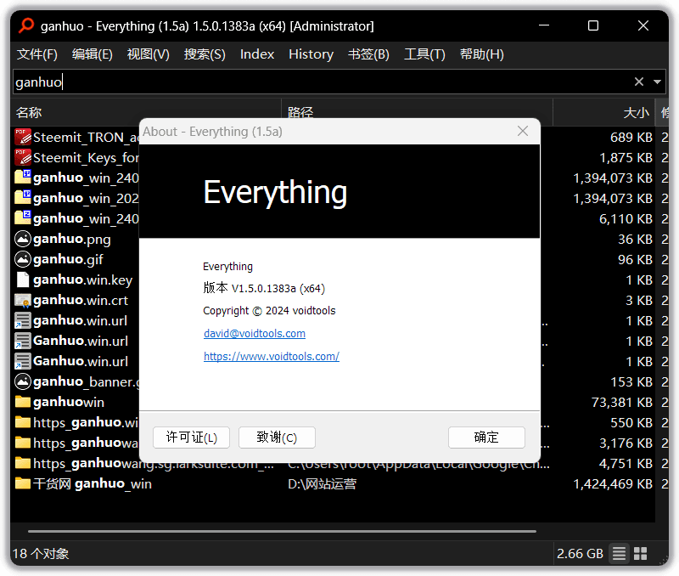Click the david@voidtools.com email link
Screen dimensions: 679x576
(255, 334)
